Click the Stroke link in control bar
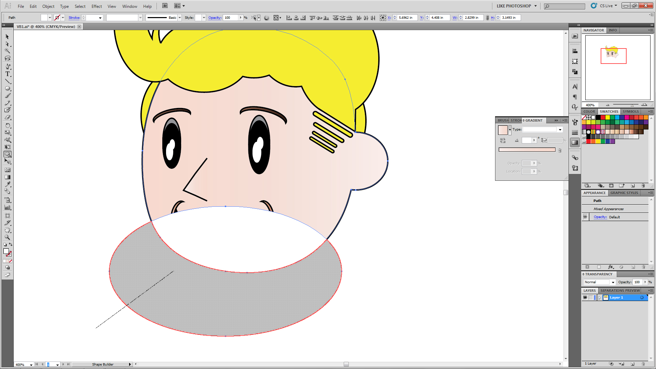Image resolution: width=656 pixels, height=369 pixels. [74, 18]
